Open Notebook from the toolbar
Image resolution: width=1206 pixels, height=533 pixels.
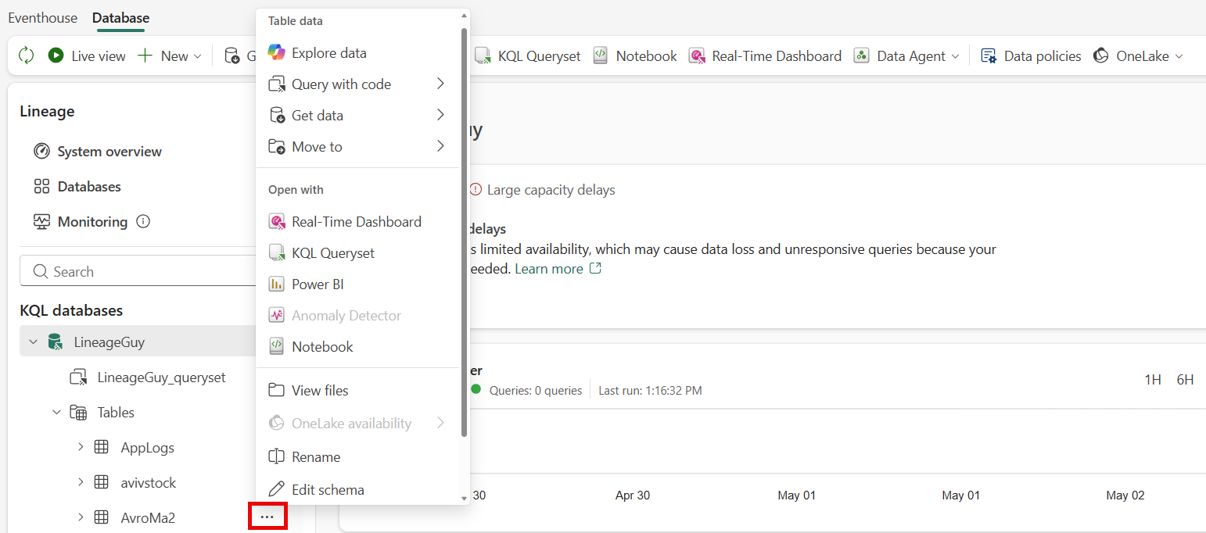pos(635,55)
